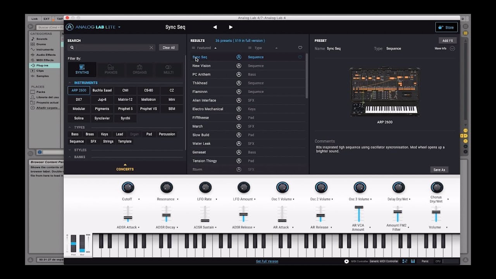Open the Concerts panel

(125, 168)
